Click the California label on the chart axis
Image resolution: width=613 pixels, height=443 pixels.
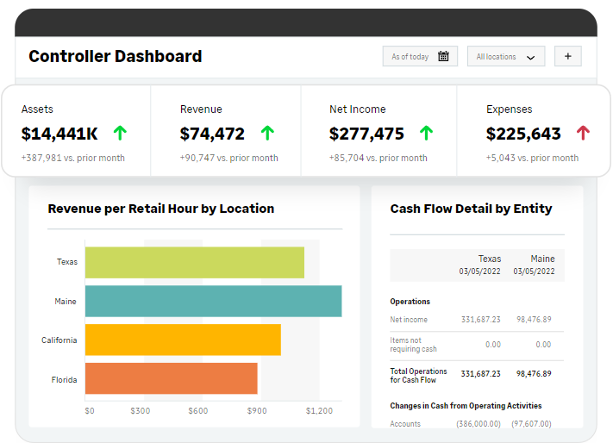pos(59,340)
